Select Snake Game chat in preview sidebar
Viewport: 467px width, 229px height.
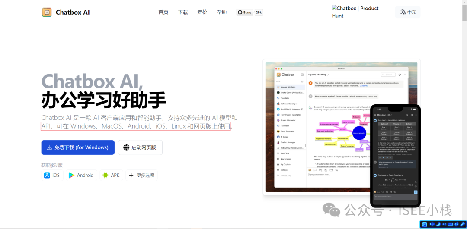(291, 93)
